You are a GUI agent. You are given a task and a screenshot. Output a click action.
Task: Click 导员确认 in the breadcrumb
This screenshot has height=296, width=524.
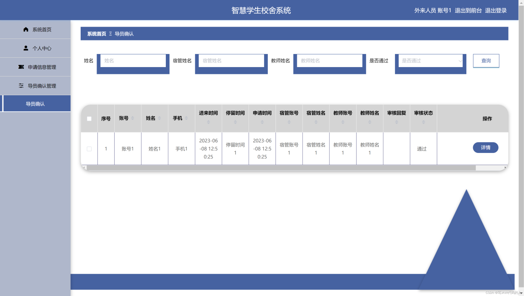(x=124, y=34)
